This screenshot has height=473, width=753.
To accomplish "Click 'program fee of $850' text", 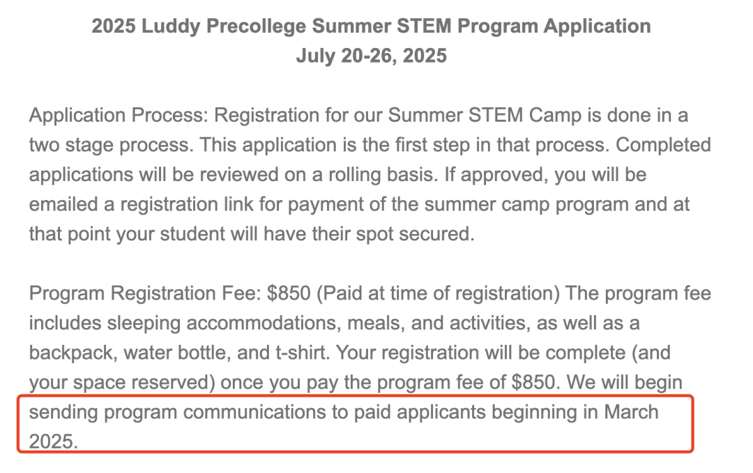I will pos(466,382).
